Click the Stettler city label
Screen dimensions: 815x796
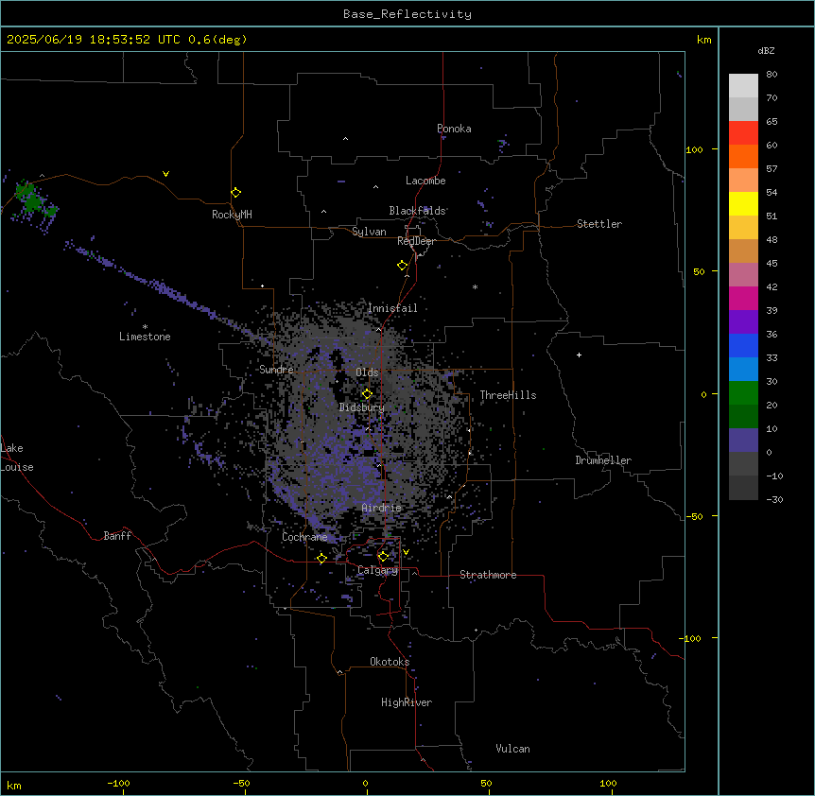599,224
